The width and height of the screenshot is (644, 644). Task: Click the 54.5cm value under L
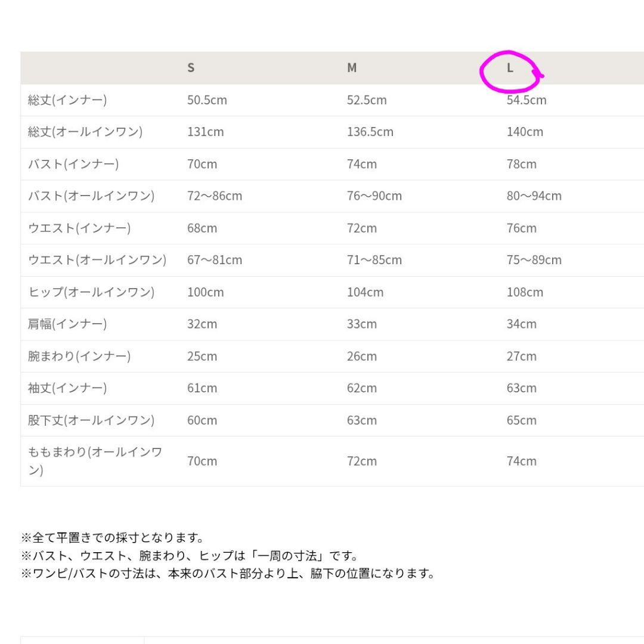click(x=527, y=100)
